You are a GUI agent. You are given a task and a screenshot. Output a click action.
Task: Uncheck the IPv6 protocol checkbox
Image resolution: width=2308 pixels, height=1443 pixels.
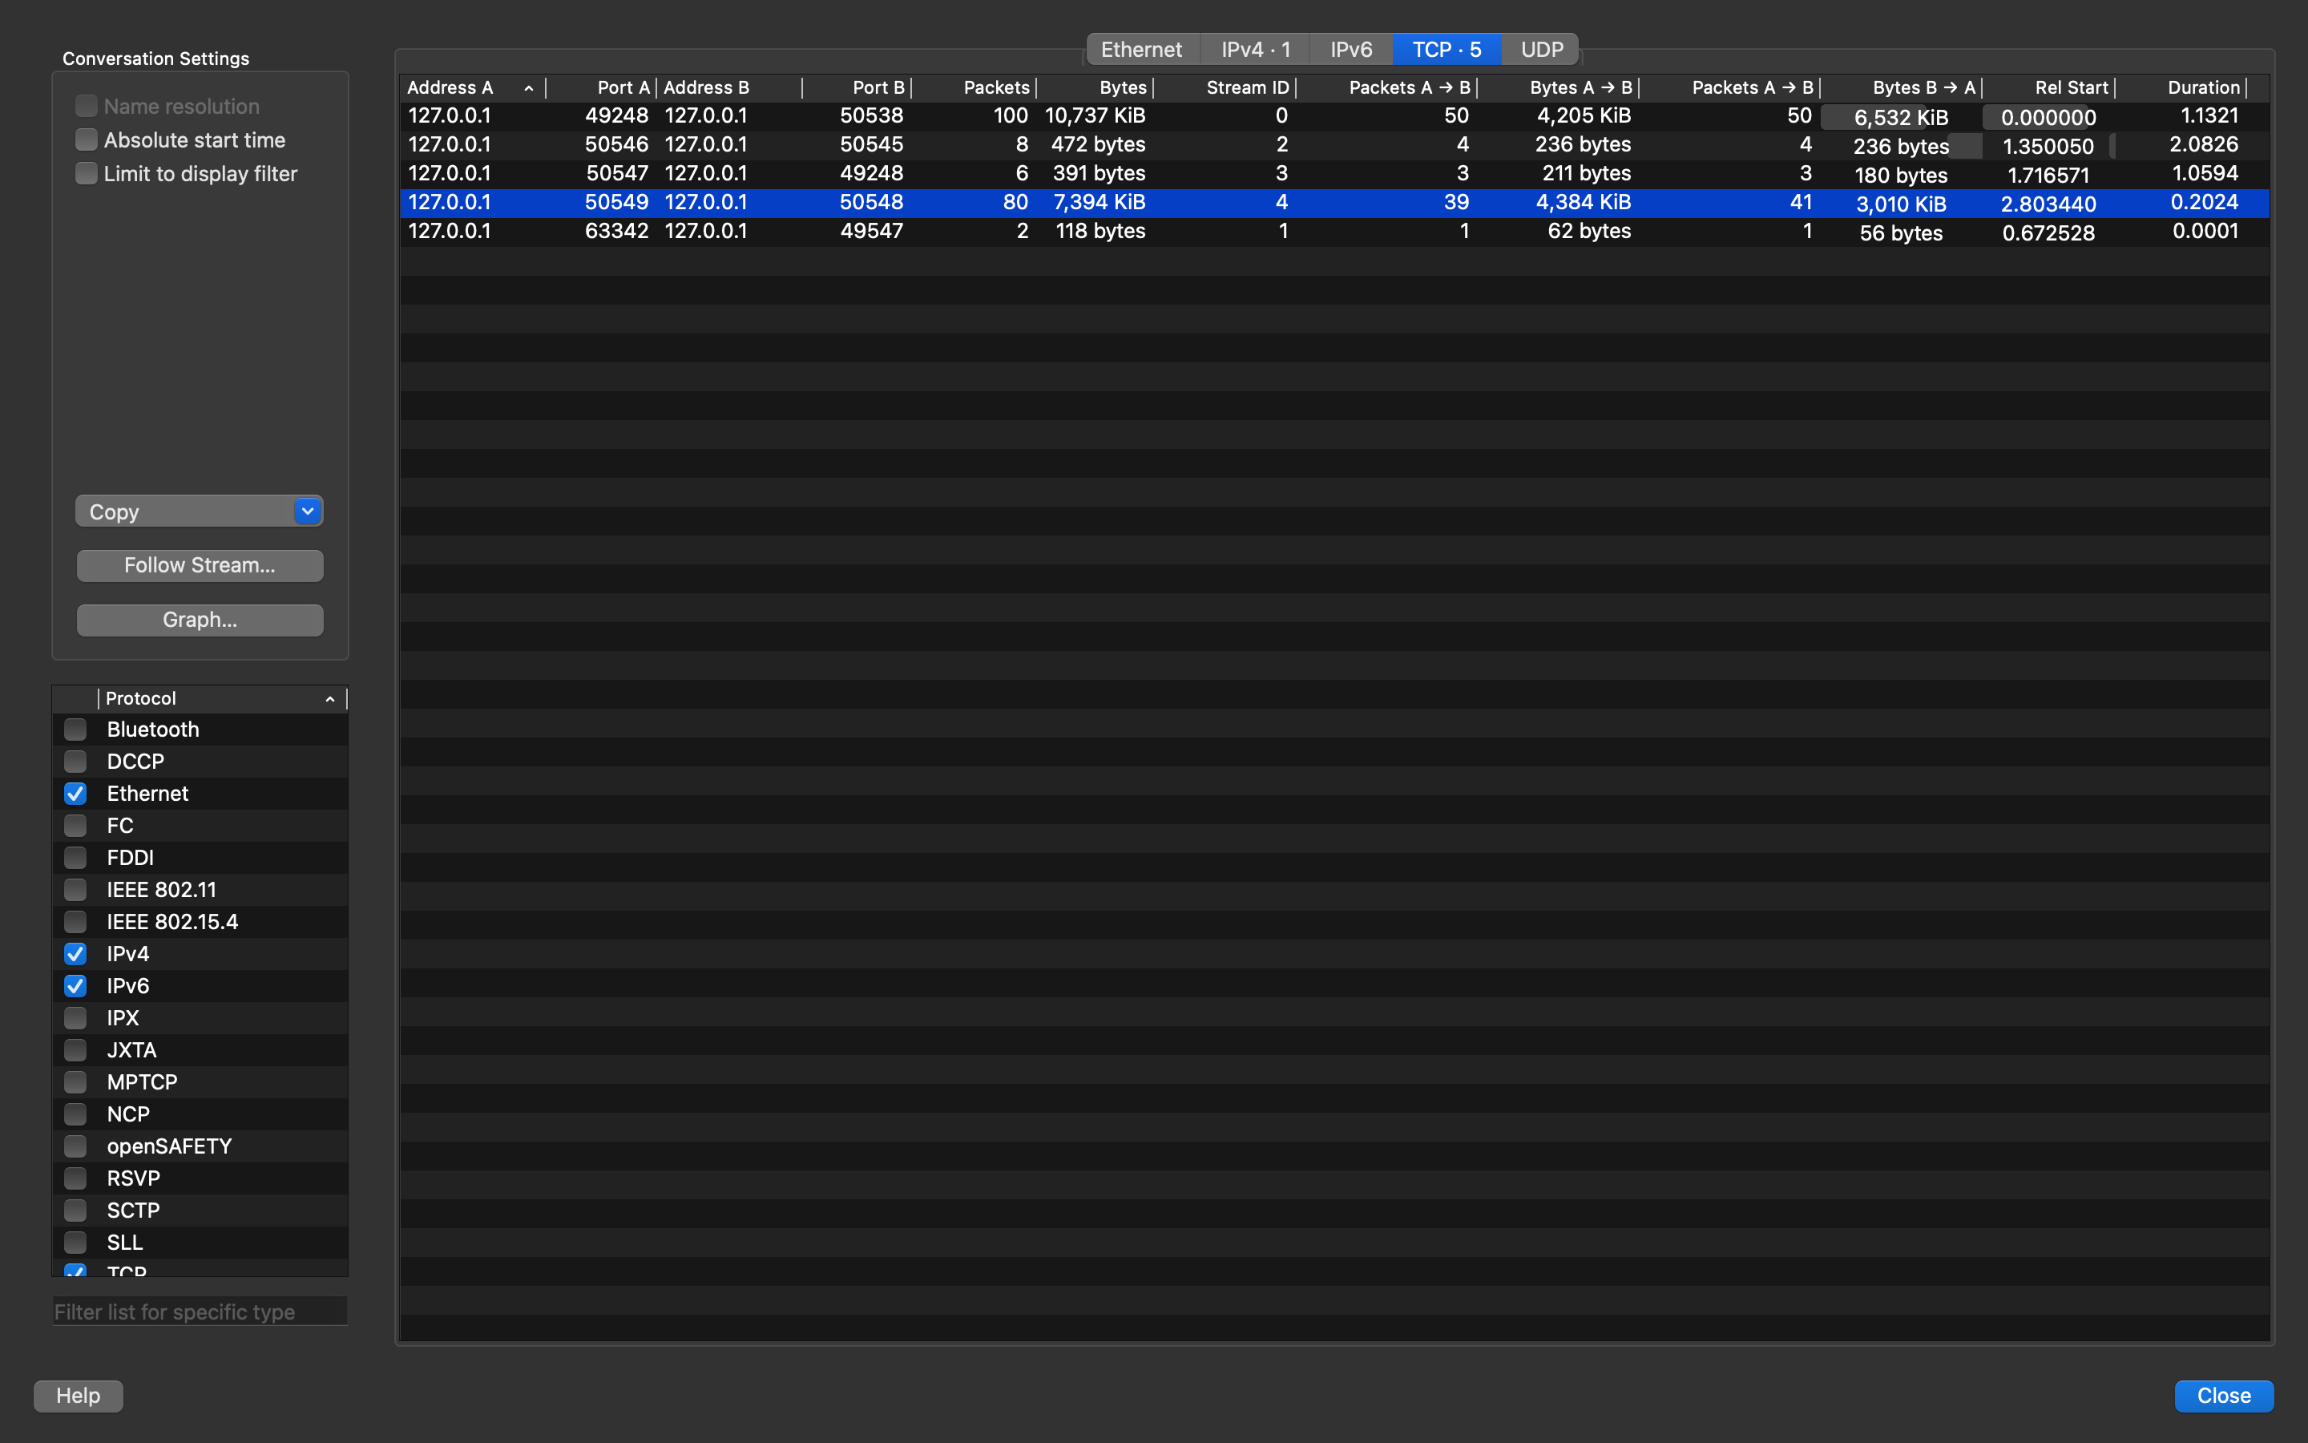click(x=75, y=986)
